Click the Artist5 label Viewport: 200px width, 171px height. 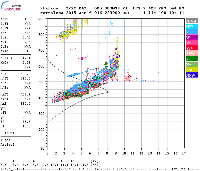tap(7, 145)
